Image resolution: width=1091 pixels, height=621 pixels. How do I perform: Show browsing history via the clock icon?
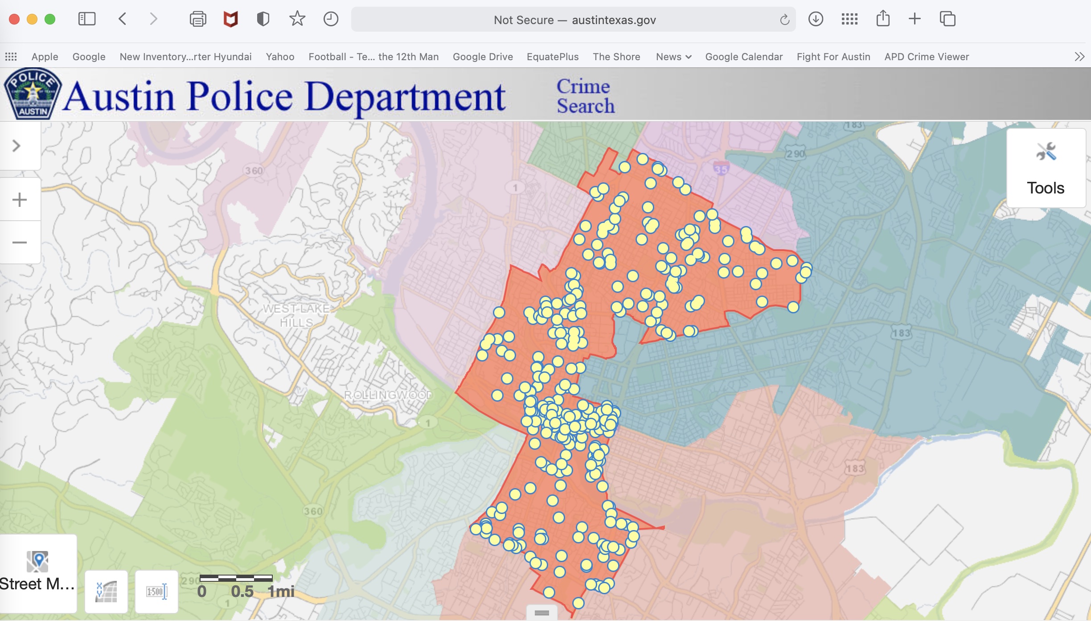tap(330, 19)
